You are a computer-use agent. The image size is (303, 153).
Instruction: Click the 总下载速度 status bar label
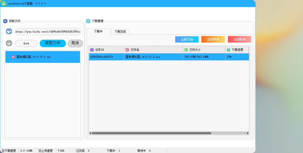(x=9, y=151)
